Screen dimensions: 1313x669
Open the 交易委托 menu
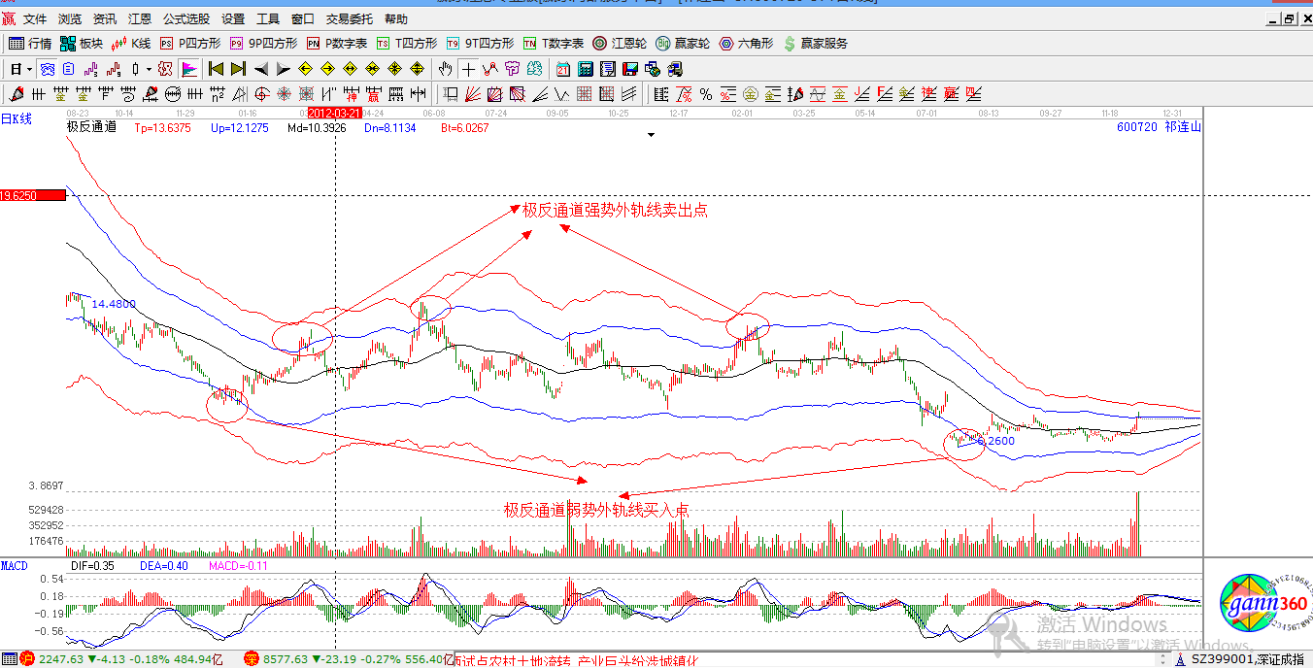350,18
